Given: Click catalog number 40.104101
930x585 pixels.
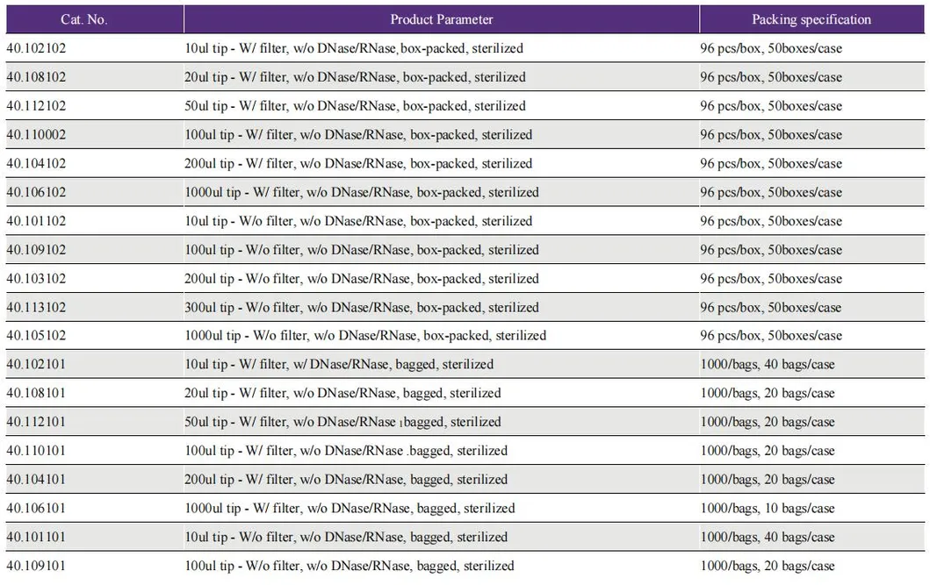Looking at the screenshot, I should coord(36,480).
